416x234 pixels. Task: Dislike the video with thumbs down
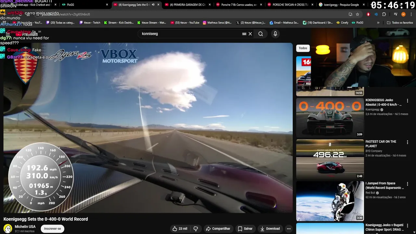click(x=196, y=228)
